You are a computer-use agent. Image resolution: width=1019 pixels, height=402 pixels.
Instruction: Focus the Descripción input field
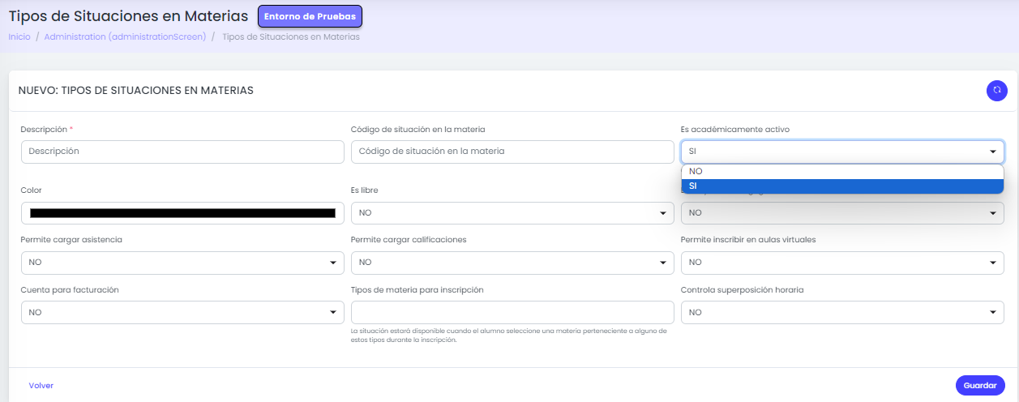point(182,152)
